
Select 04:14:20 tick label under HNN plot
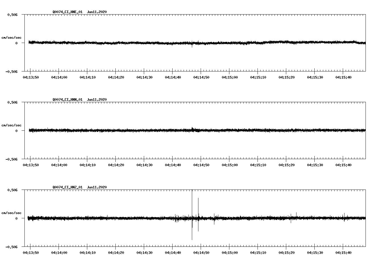click(116, 165)
